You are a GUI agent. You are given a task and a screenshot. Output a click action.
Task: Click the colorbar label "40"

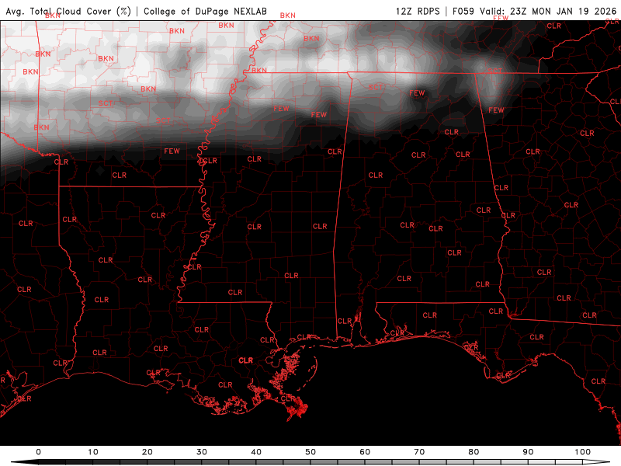[x=256, y=452]
